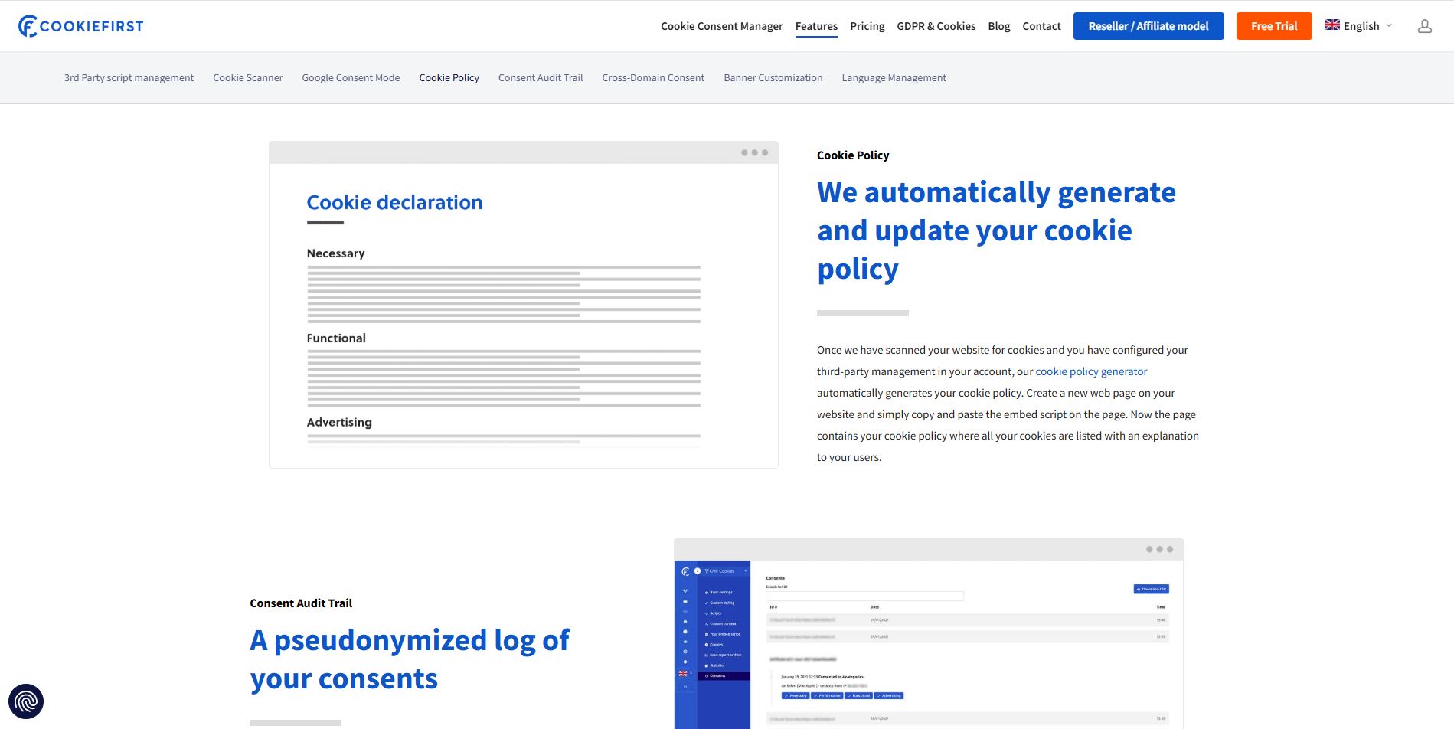Jump to Language Management section
This screenshot has height=729, width=1454.
click(894, 78)
